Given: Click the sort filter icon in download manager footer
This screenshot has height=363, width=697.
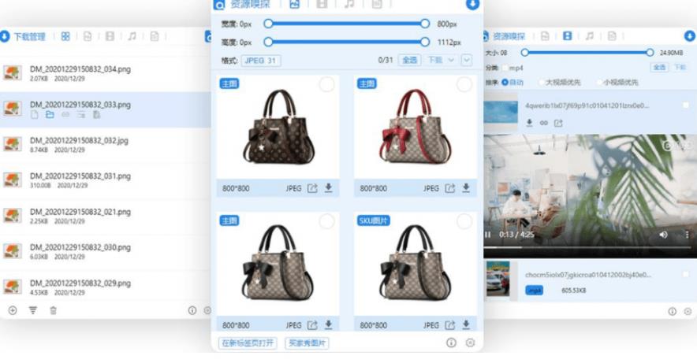Looking at the screenshot, I should tap(33, 310).
